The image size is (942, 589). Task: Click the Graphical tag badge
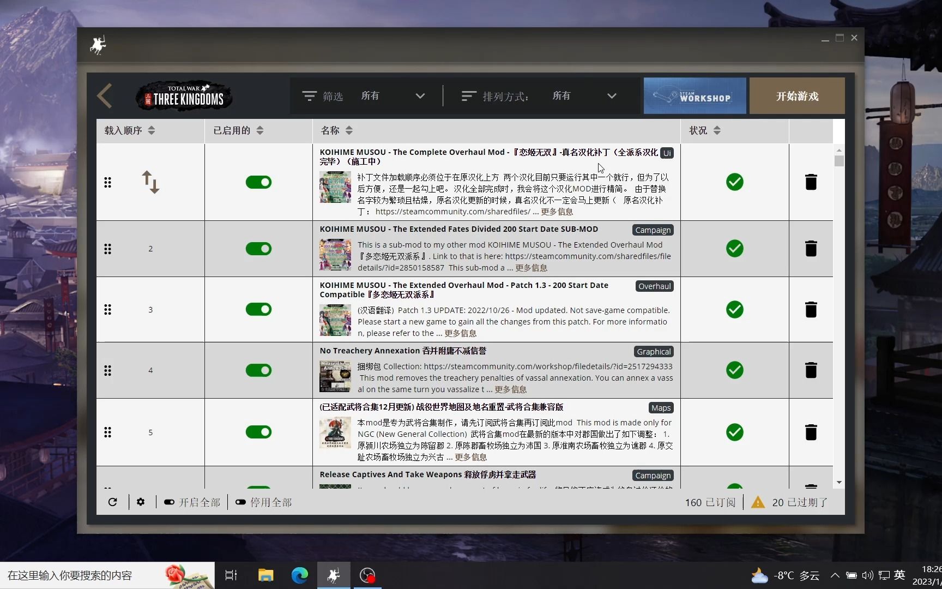(654, 352)
